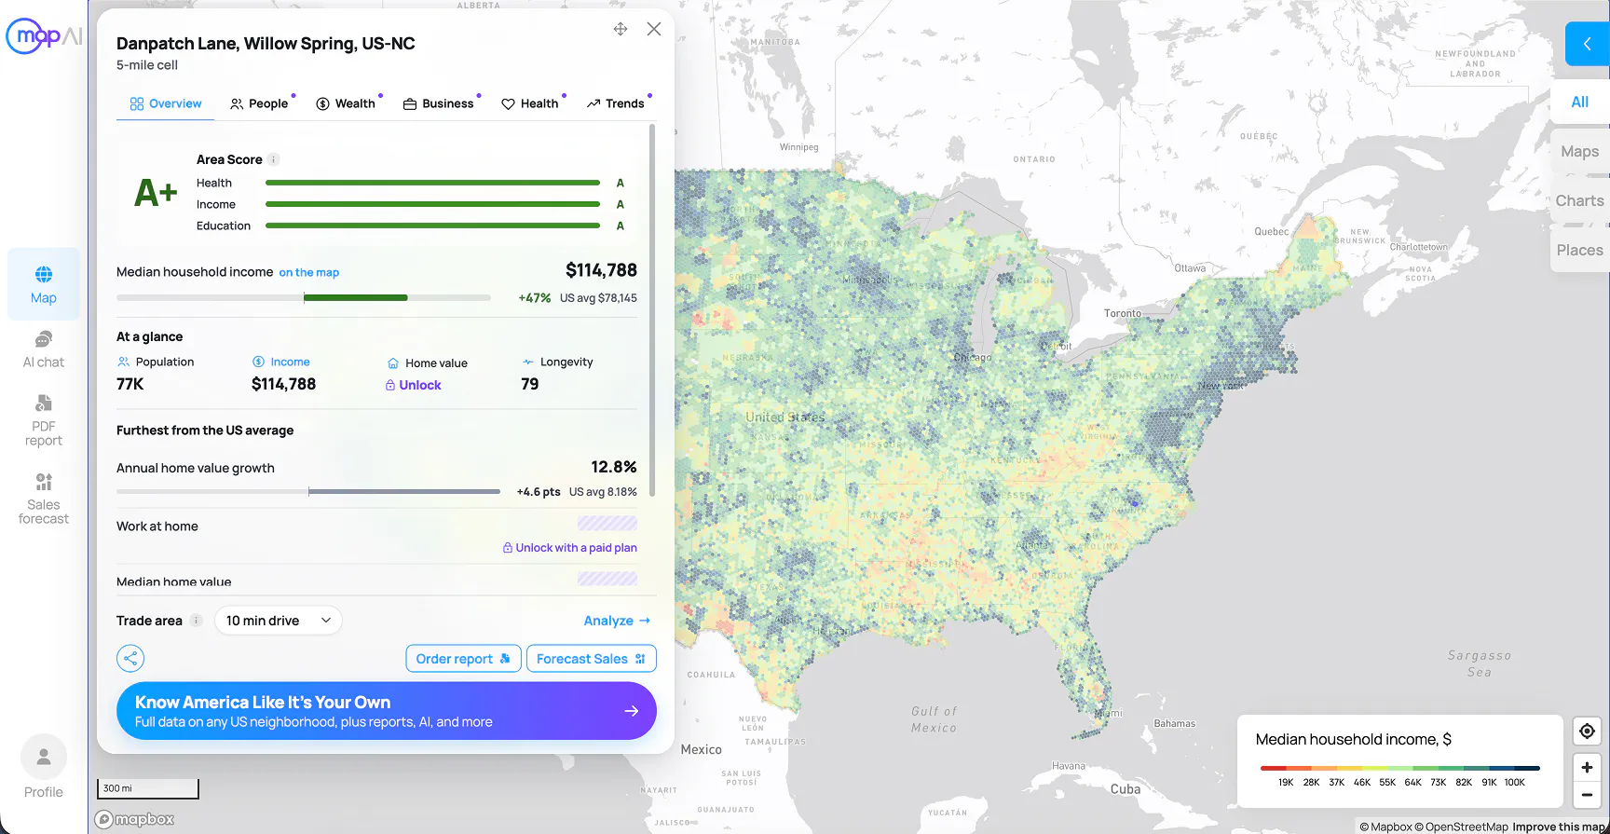Screen dimensions: 1610x834
Task: Click the Forecast Sales button
Action: (x=592, y=659)
